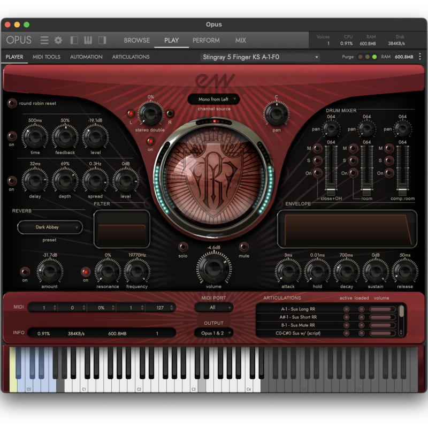Switch to the MIX tab
The image size is (428, 428).
pos(240,41)
